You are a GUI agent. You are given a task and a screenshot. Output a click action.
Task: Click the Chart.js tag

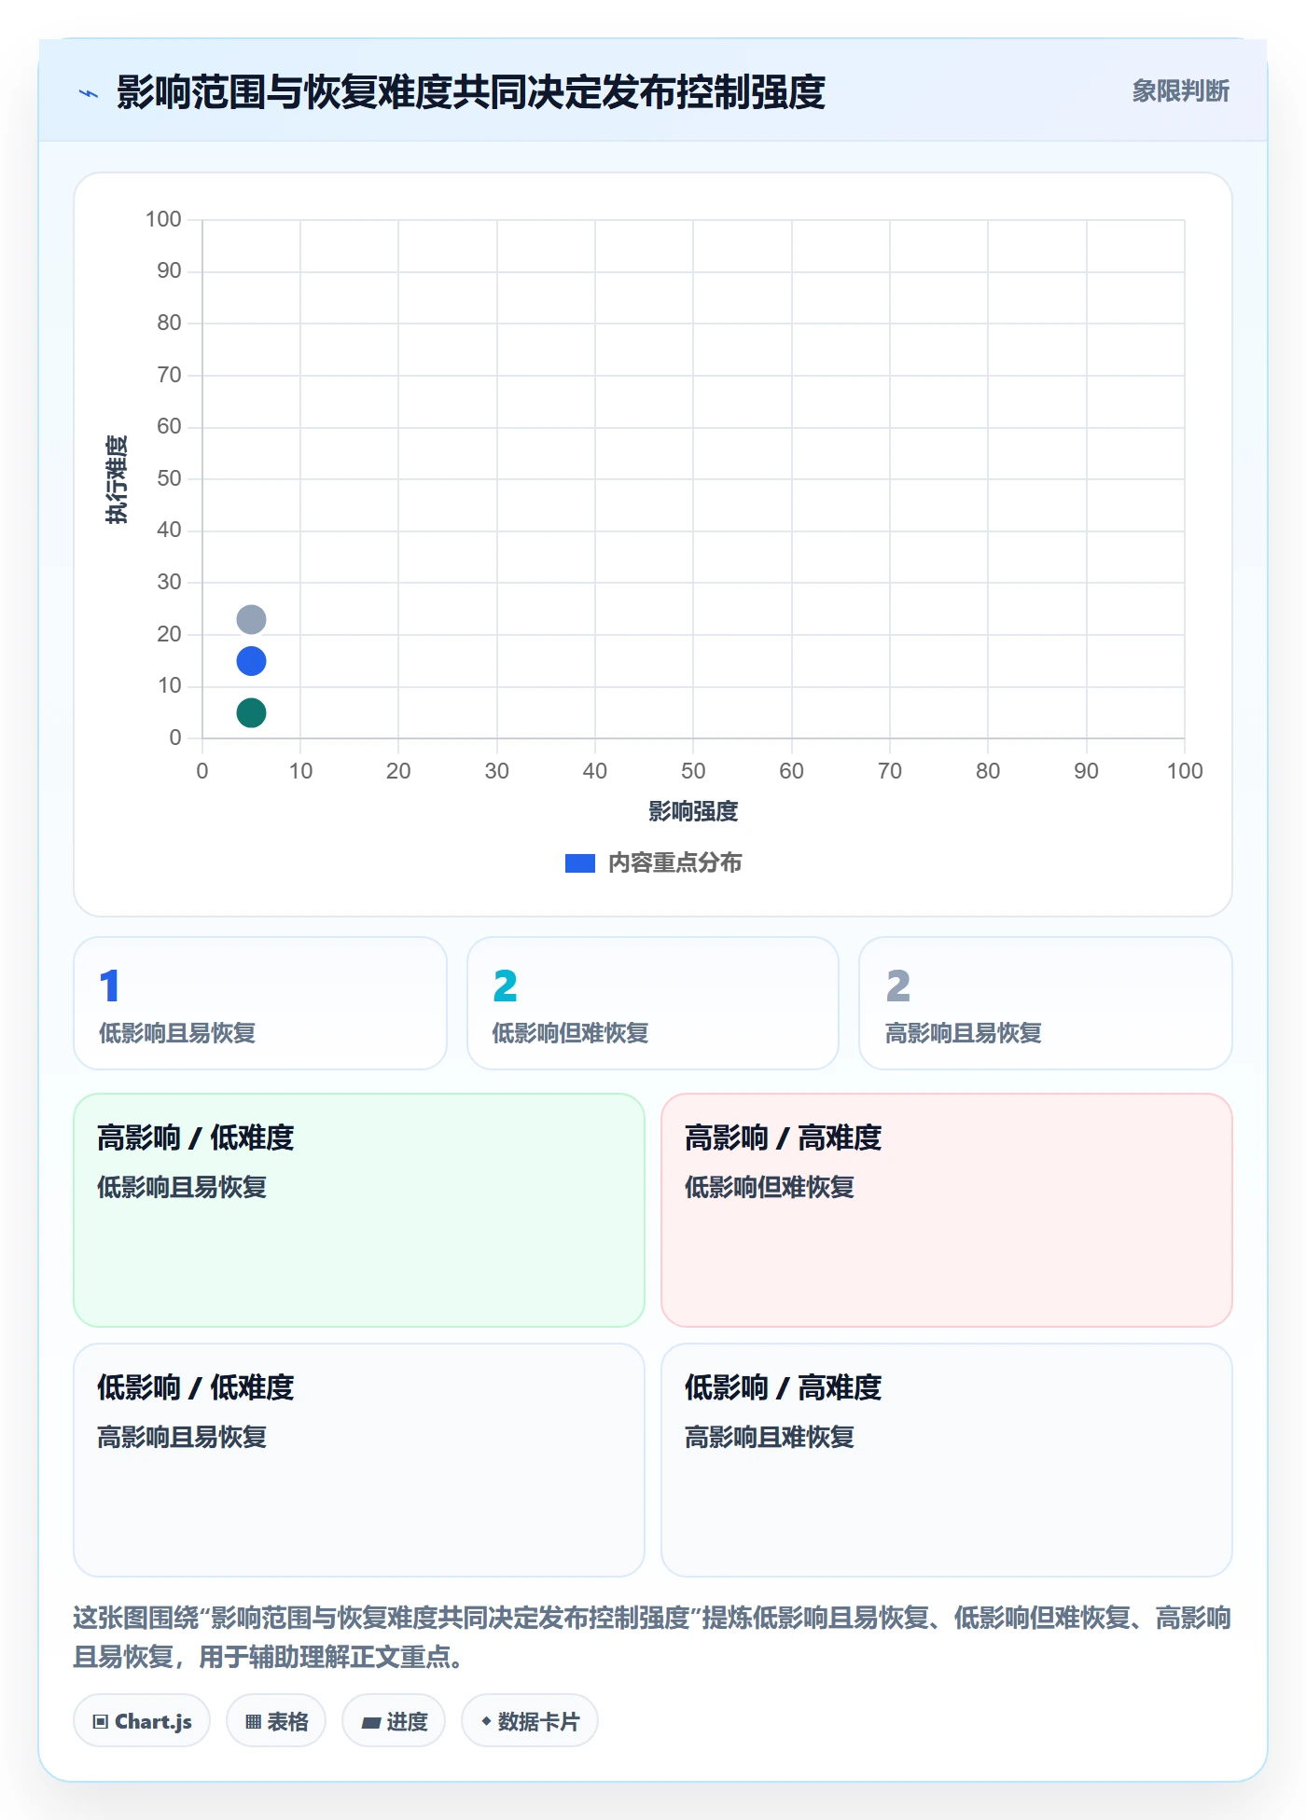(142, 1721)
